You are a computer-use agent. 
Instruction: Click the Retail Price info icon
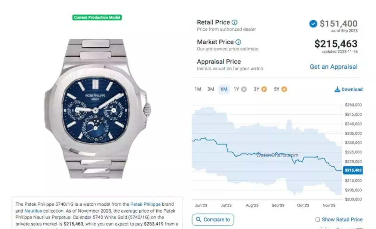click(235, 23)
